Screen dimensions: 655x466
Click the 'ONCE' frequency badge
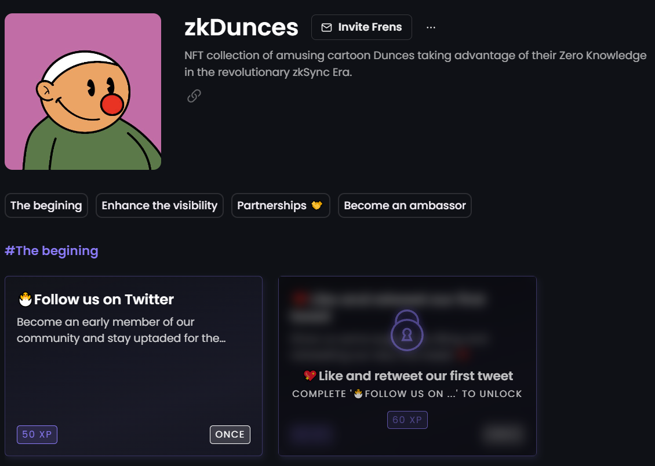click(x=230, y=434)
